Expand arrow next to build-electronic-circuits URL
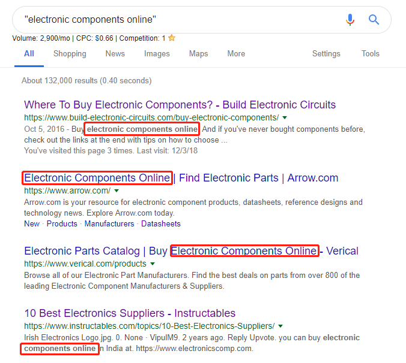The width and height of the screenshot is (406, 363). pos(285,117)
